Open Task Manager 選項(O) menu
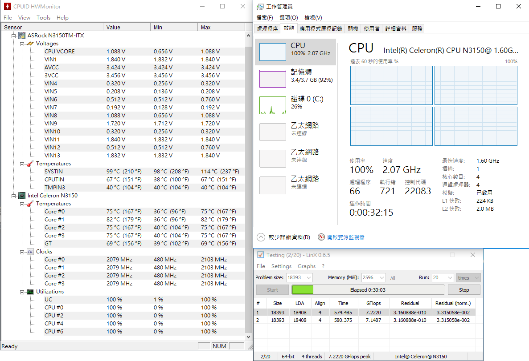 [289, 17]
